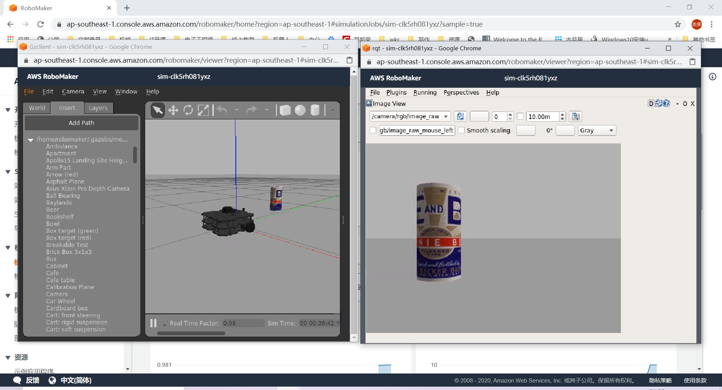722x390 pixels.
Task: Collapse the 资源 section in the sidebar
Action: (8, 357)
